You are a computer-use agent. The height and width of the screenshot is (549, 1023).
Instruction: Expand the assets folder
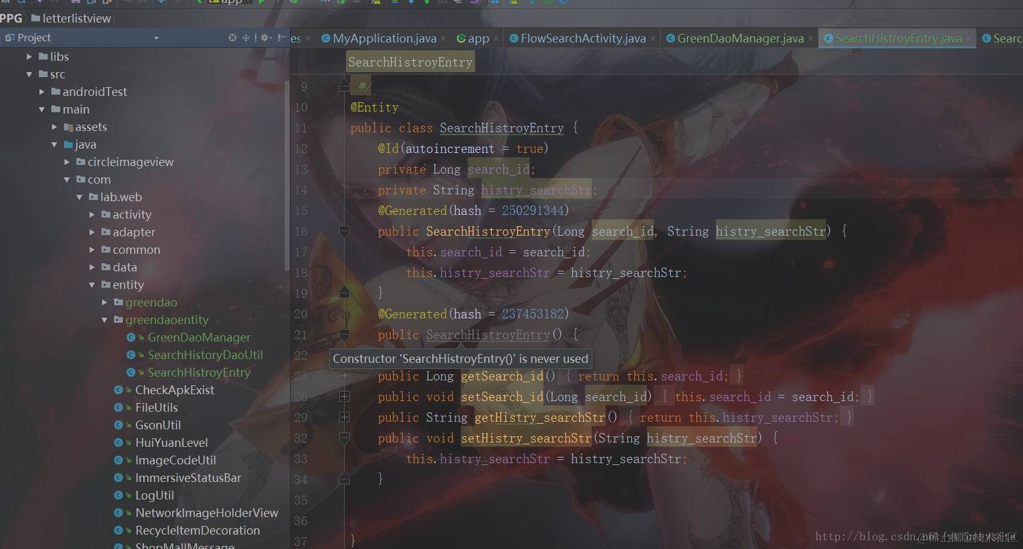55,127
